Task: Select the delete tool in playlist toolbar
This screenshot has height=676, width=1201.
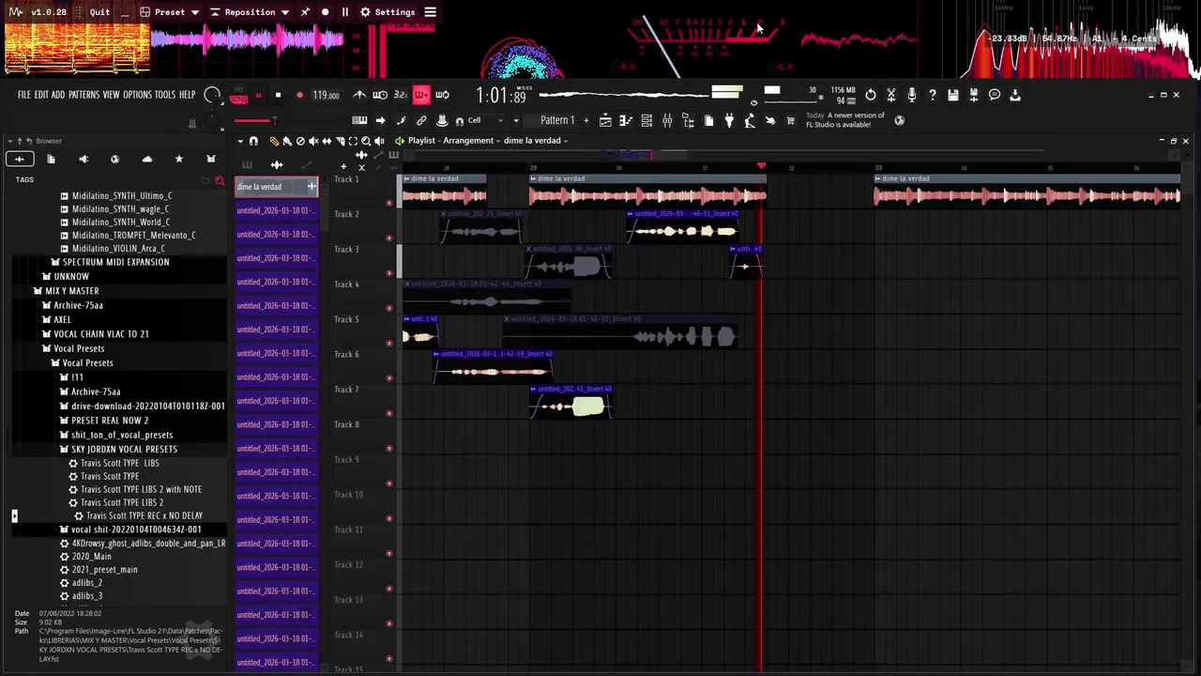Action: click(x=300, y=141)
